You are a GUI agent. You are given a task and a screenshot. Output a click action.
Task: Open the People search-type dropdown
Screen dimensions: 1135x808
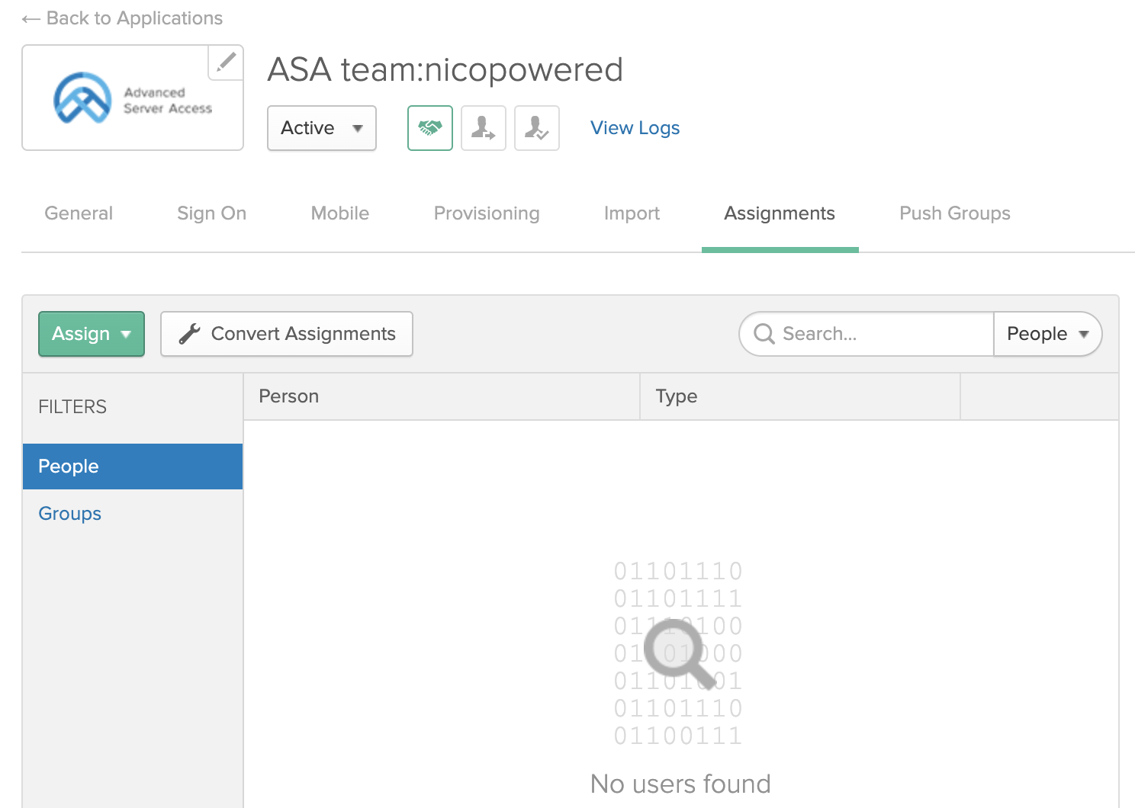1047,334
